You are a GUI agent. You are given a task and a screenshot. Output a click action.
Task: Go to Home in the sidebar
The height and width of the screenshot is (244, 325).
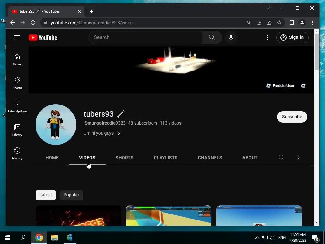pyautogui.click(x=17, y=60)
